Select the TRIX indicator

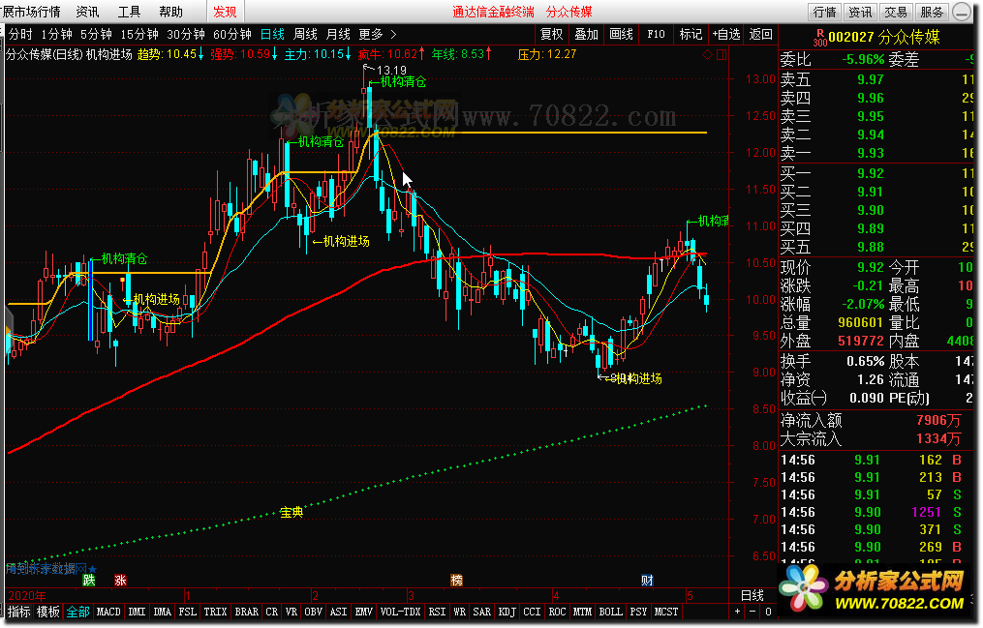(x=215, y=612)
